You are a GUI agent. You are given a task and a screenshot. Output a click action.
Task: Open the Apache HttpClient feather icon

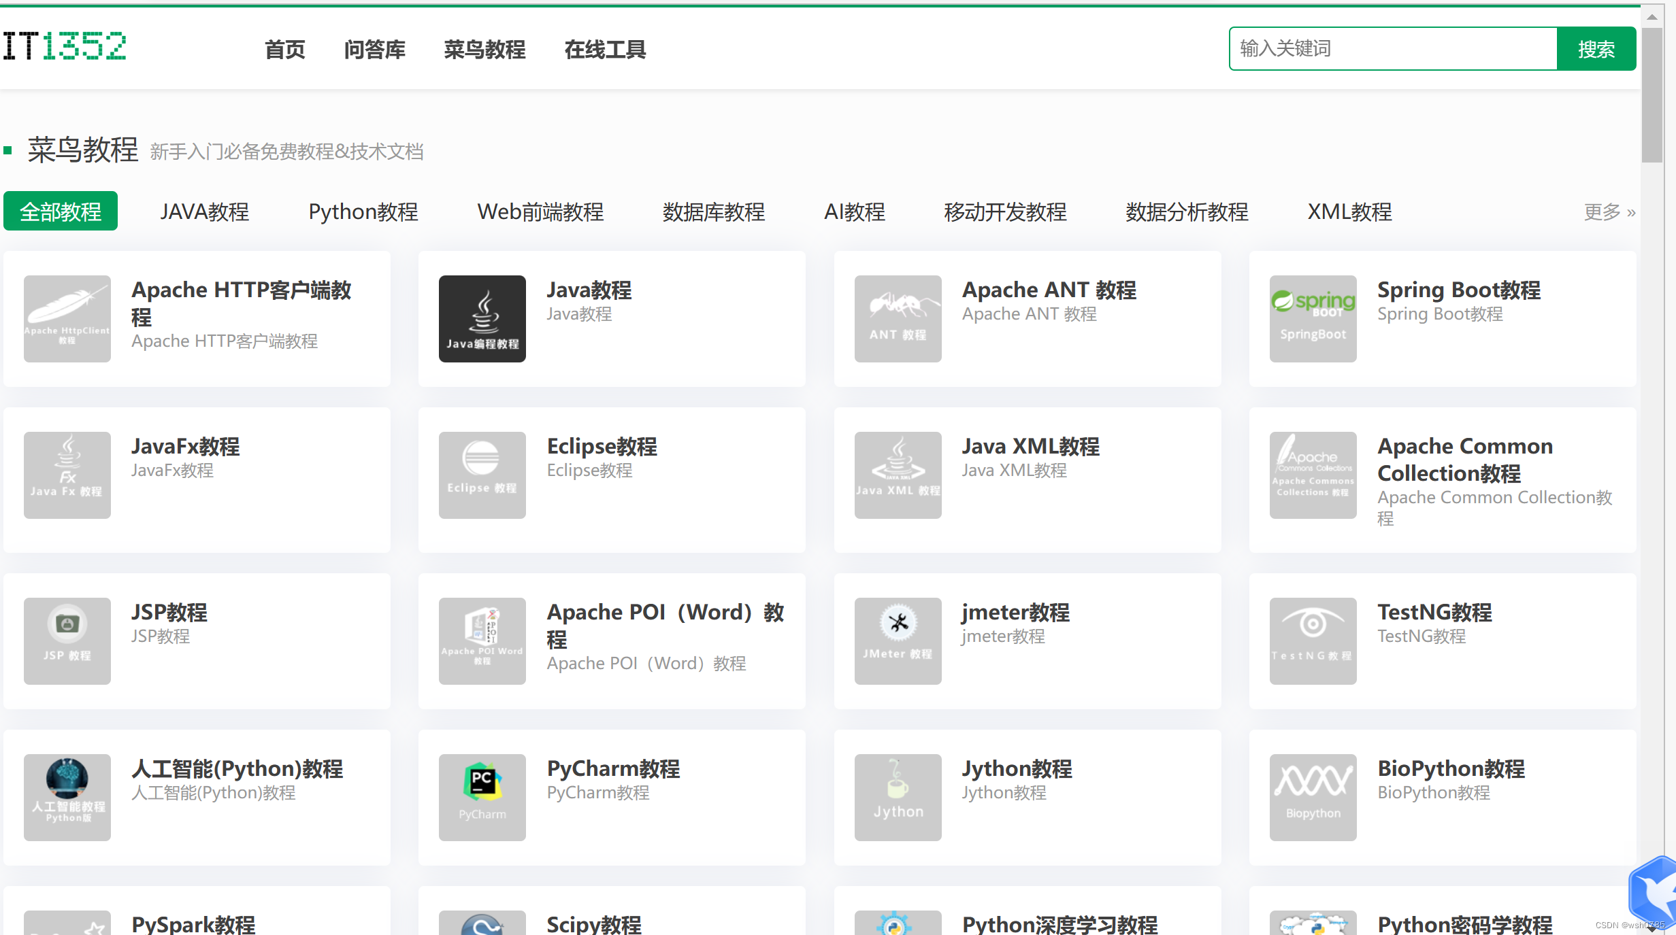tap(67, 318)
